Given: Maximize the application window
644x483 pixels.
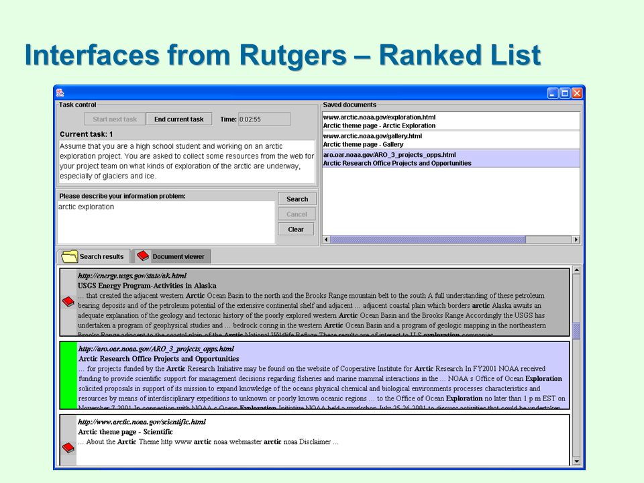Looking at the screenshot, I should coord(565,93).
